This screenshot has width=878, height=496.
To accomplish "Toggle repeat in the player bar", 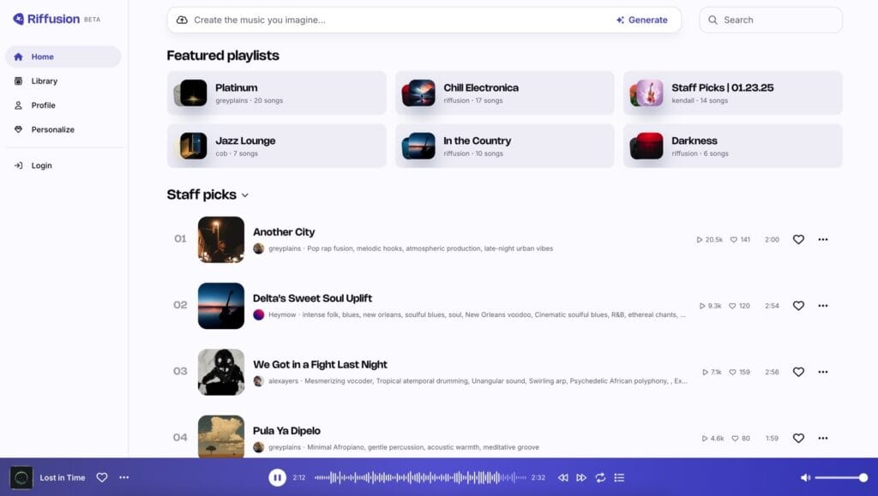I will click(x=600, y=477).
